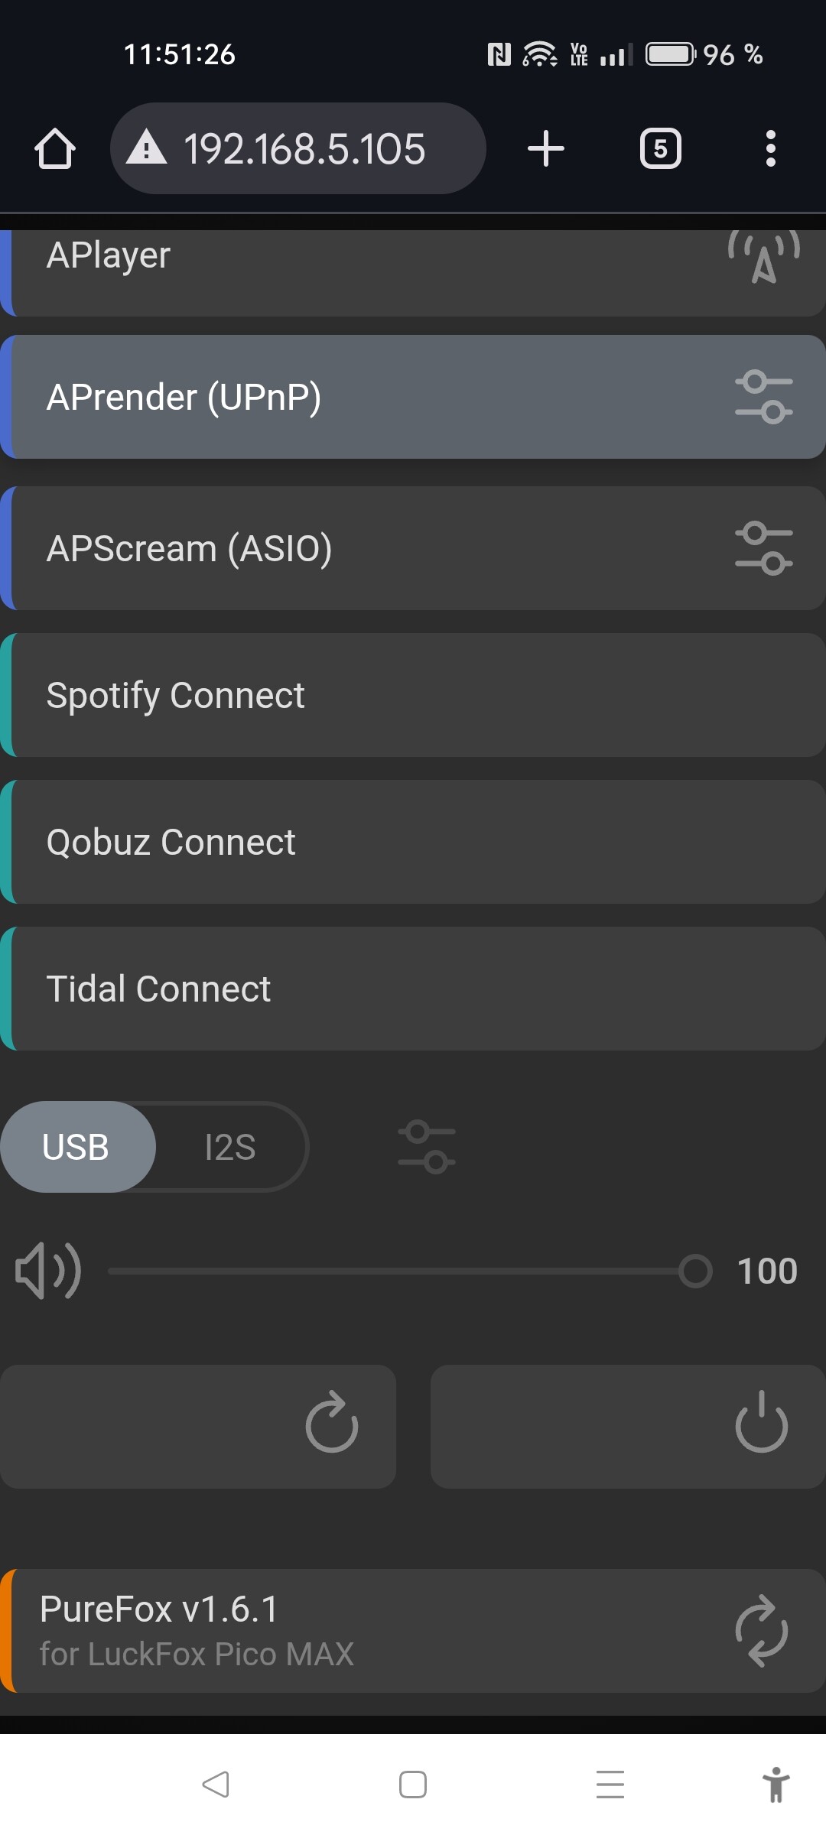This screenshot has width=826, height=1835.
Task: Click the volume slider handle
Action: click(x=695, y=1271)
